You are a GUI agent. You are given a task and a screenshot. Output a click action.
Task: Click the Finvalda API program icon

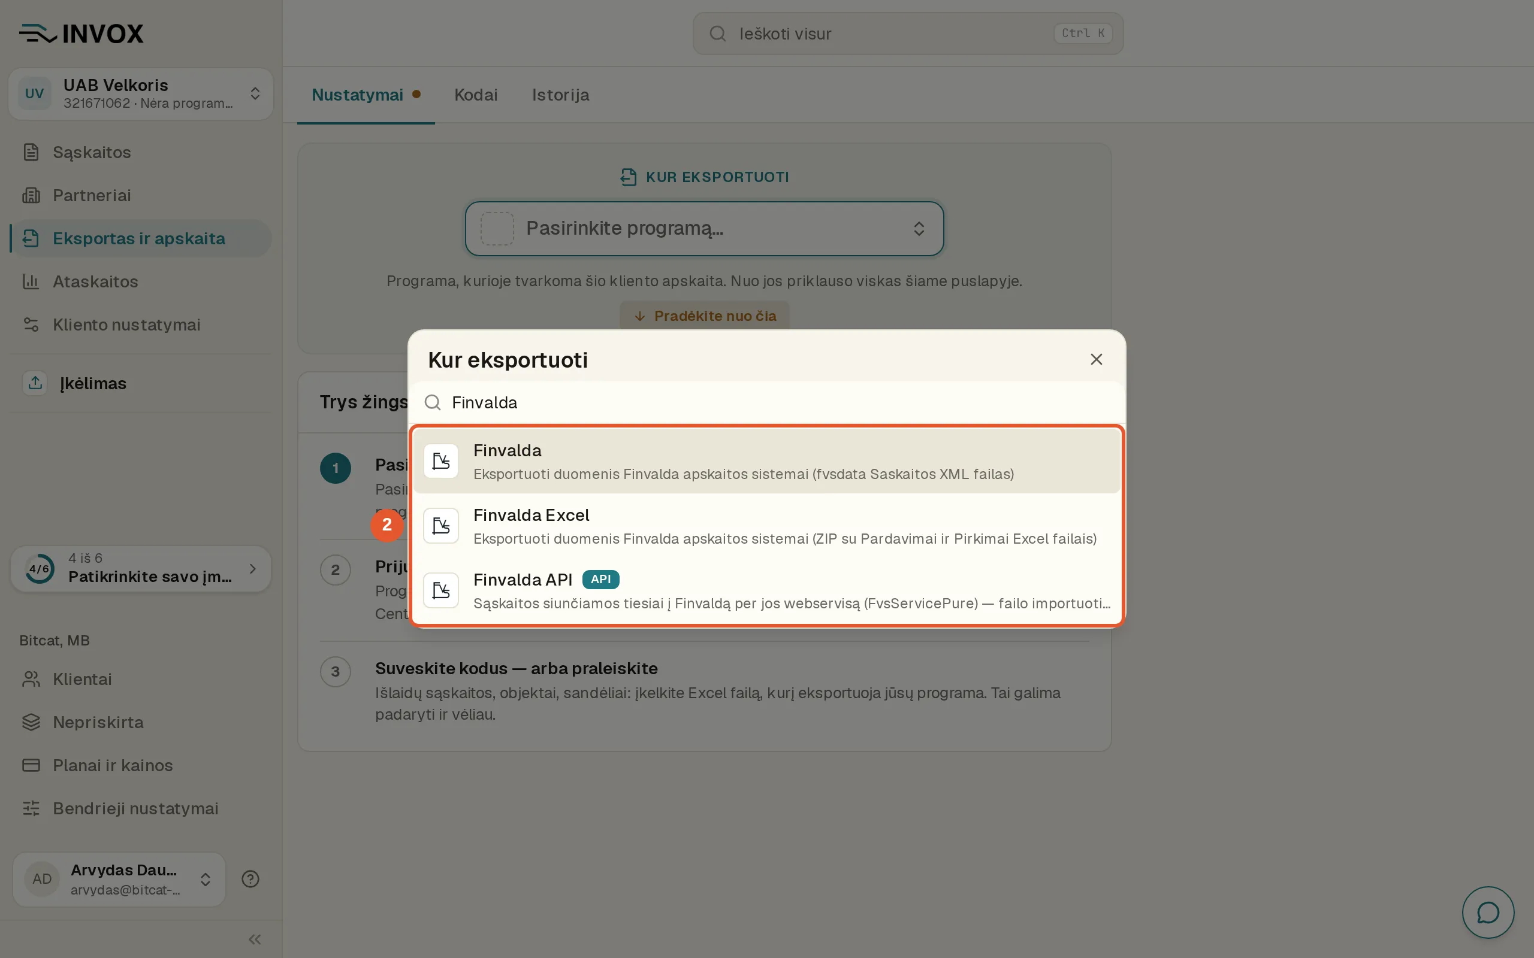[x=441, y=590]
